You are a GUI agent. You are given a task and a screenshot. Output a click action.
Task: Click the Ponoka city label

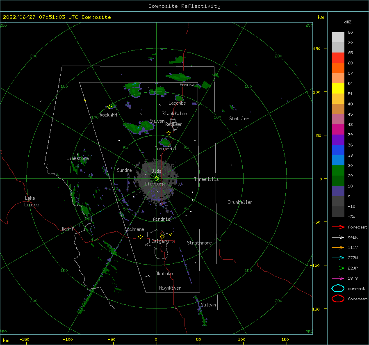[187, 85]
